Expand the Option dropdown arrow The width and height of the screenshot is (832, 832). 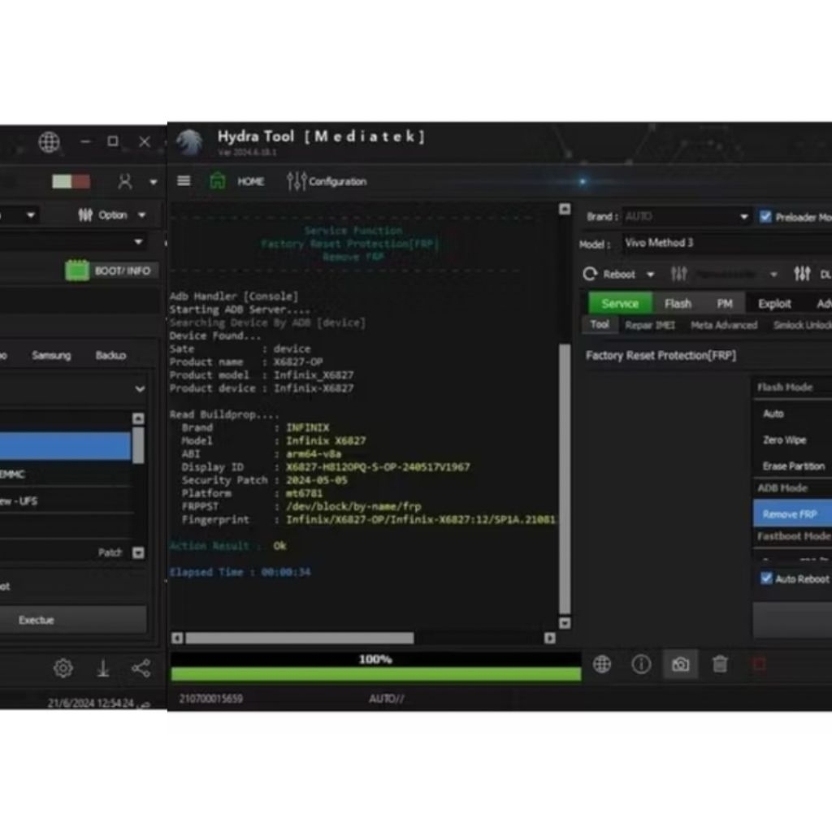click(141, 214)
